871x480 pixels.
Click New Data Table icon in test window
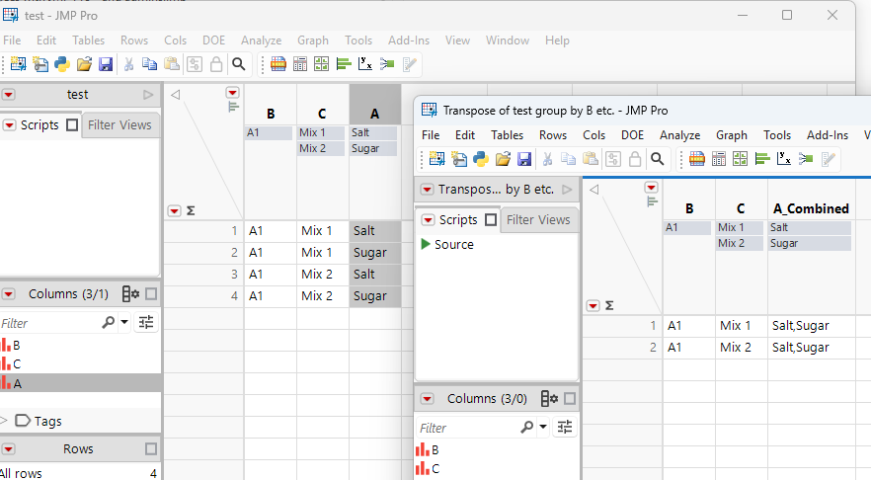[19, 64]
